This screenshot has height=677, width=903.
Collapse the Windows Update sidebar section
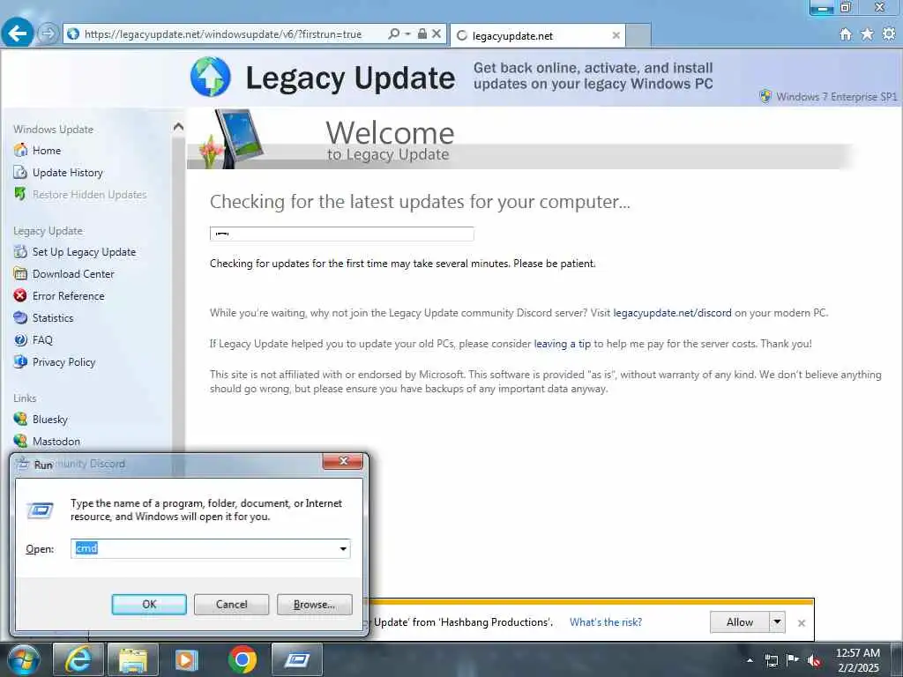(x=178, y=127)
